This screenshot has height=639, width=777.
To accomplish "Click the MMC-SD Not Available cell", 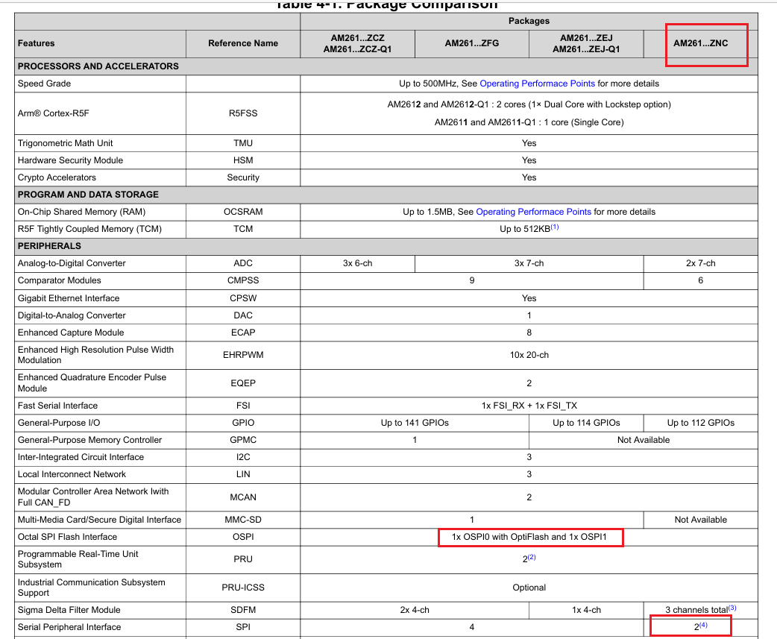I will pyautogui.click(x=701, y=520).
